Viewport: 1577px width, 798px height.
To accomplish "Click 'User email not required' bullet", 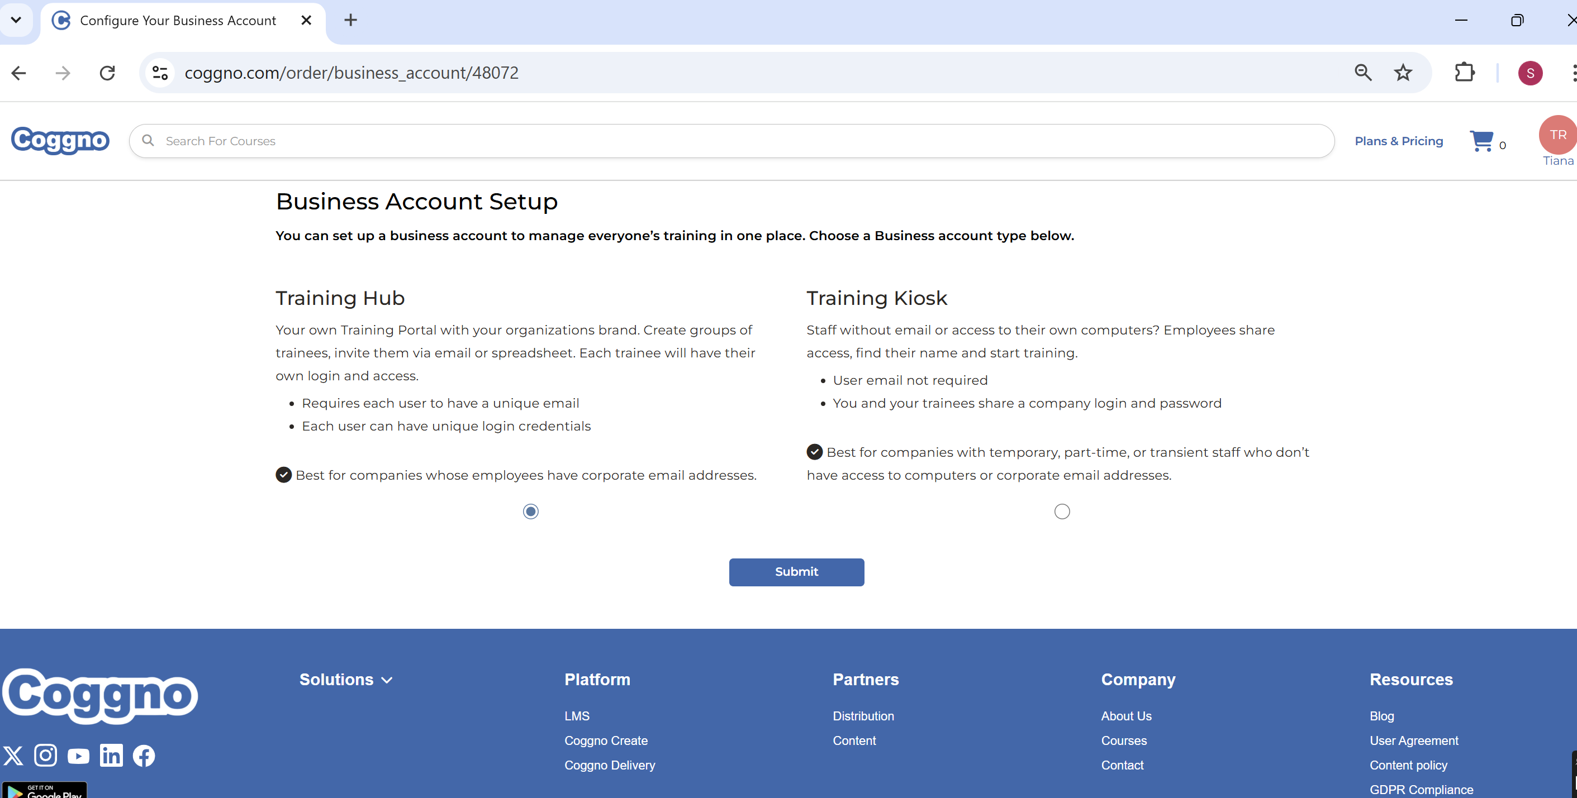I will [910, 380].
